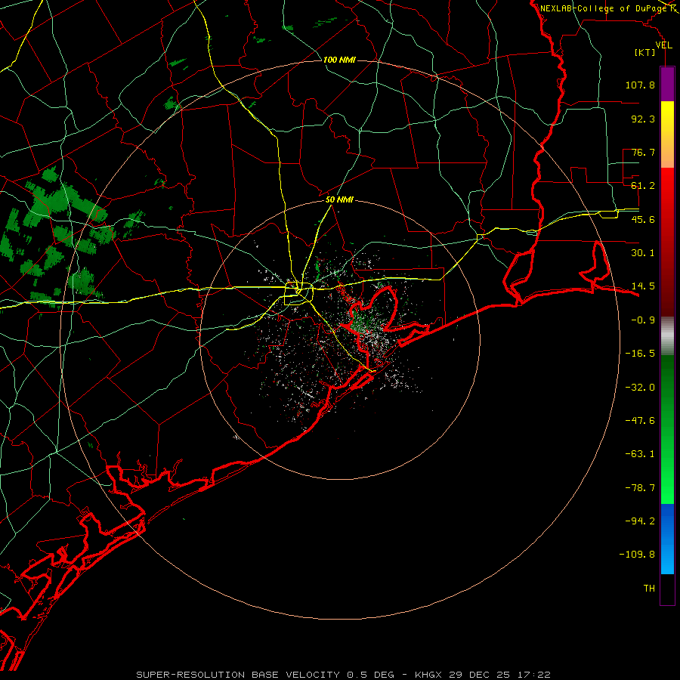Select the -63.1 legend value
The width and height of the screenshot is (680, 680).
tap(640, 454)
